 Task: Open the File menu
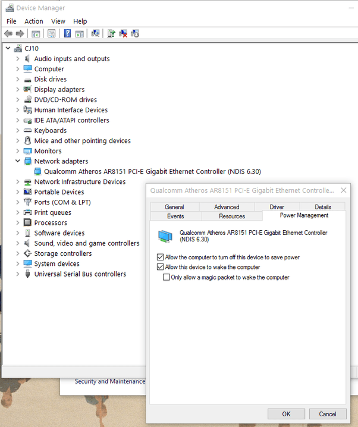pos(11,21)
